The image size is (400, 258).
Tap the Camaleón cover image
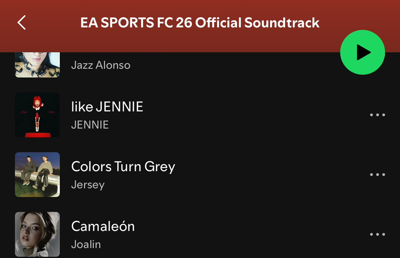(37, 235)
